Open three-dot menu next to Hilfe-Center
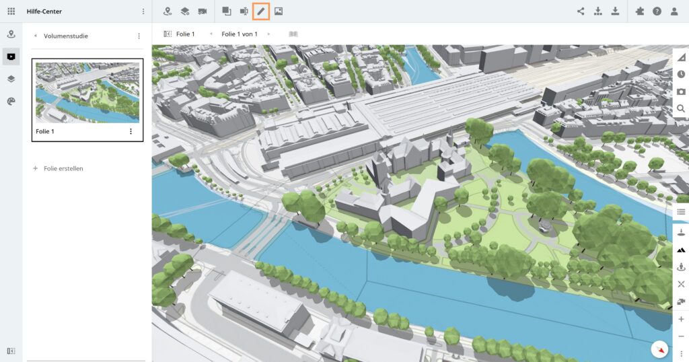 coord(143,11)
